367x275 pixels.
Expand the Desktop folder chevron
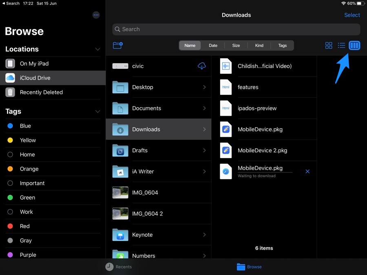[204, 87]
